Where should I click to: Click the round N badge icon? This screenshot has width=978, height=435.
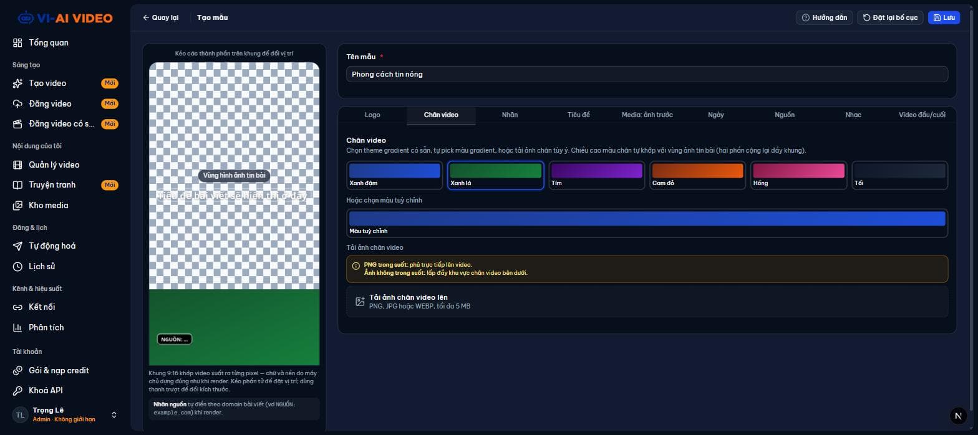(958, 415)
